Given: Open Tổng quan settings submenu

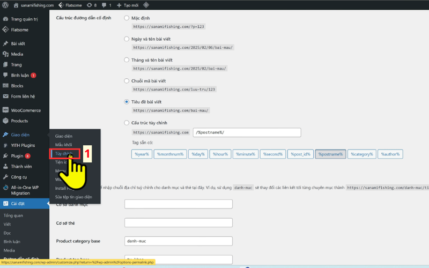Looking at the screenshot, I should 13,215.
